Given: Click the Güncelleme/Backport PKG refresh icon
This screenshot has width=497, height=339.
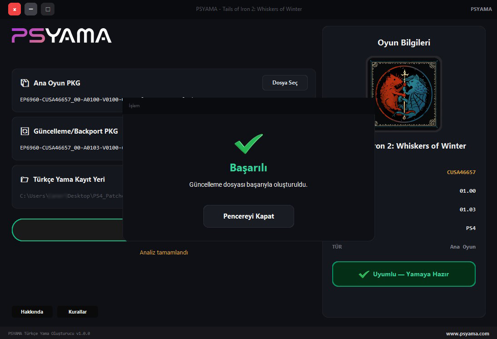Looking at the screenshot, I should coord(25,131).
